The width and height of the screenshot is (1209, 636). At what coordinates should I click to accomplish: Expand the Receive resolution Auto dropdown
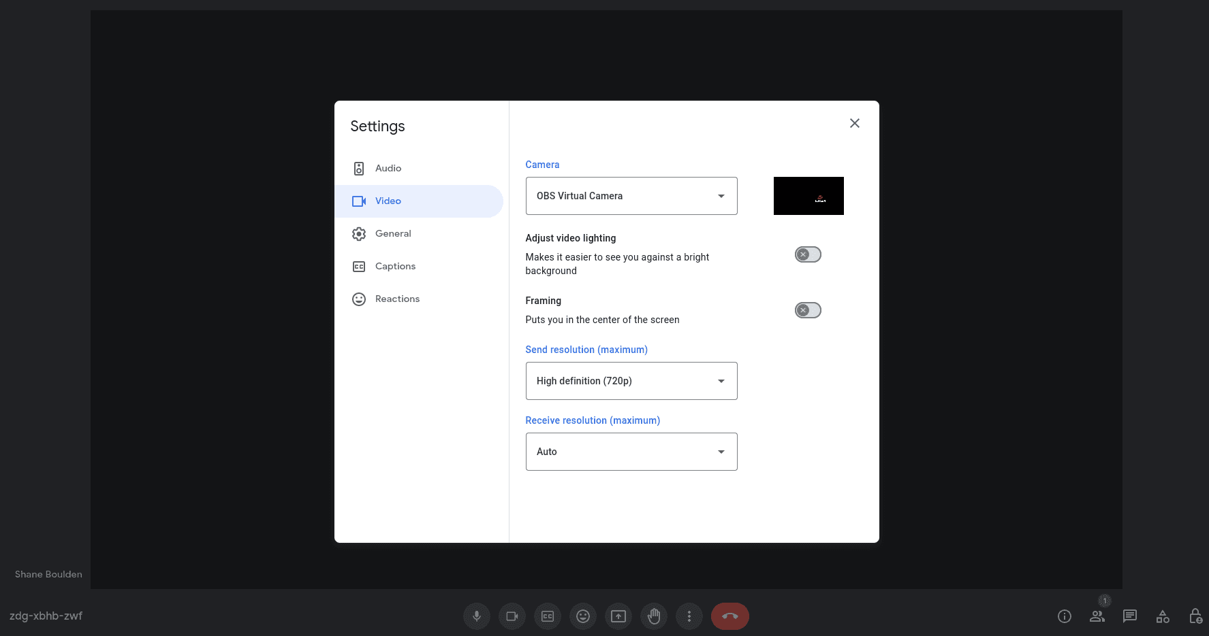point(631,452)
